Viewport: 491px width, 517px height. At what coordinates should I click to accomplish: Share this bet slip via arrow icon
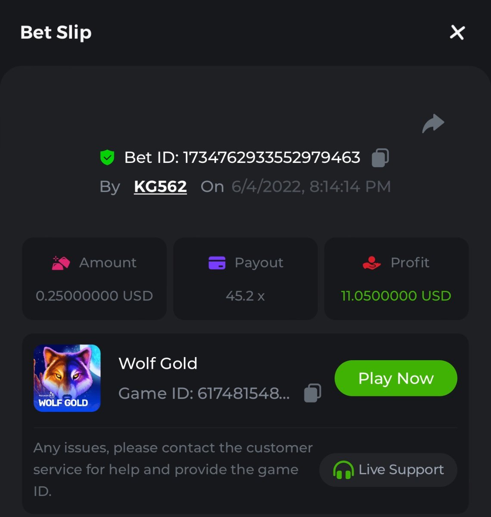coord(433,124)
